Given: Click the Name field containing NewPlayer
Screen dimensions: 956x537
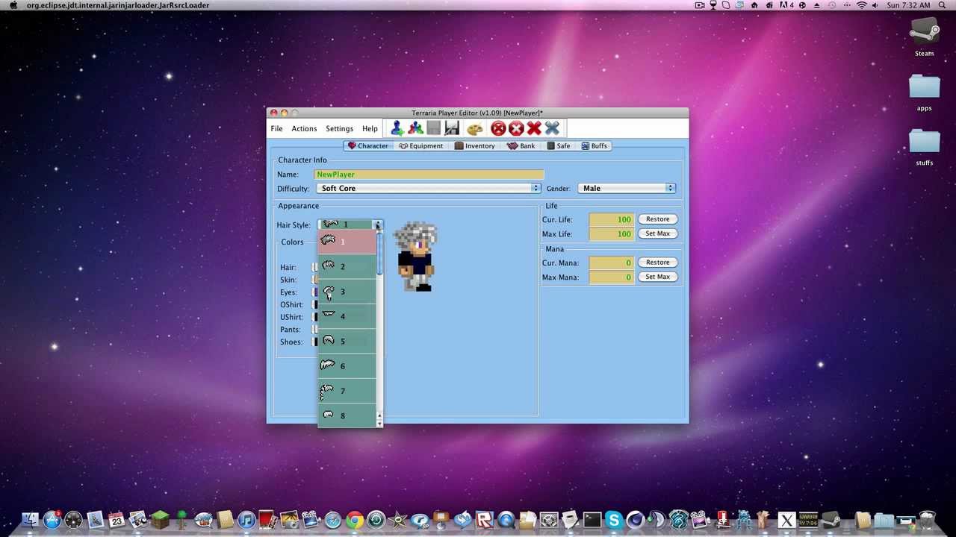Looking at the screenshot, I should (x=429, y=175).
